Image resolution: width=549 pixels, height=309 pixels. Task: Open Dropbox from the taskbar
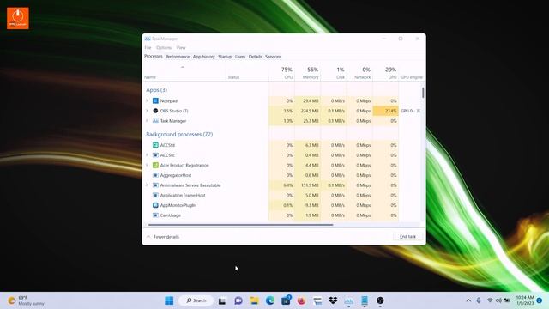(x=333, y=300)
